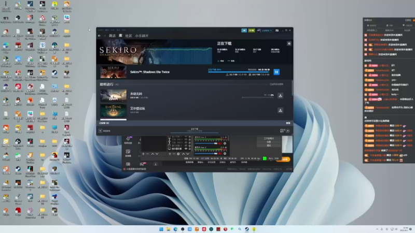Go forward with Steam's forward arrow
415x233 pixels.
[105, 36]
